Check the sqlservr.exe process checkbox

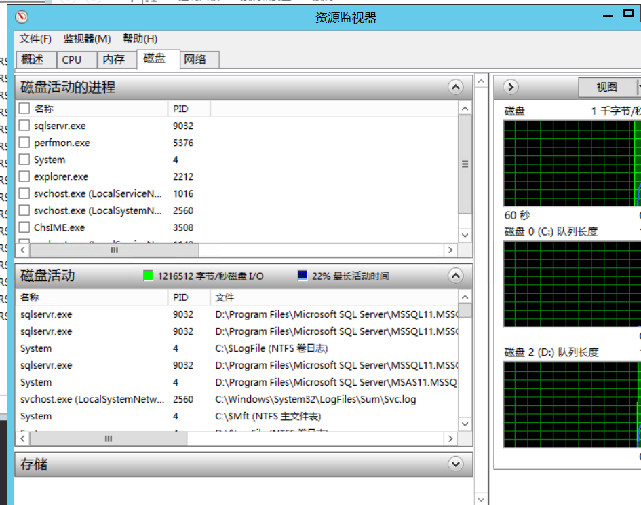pos(24,125)
